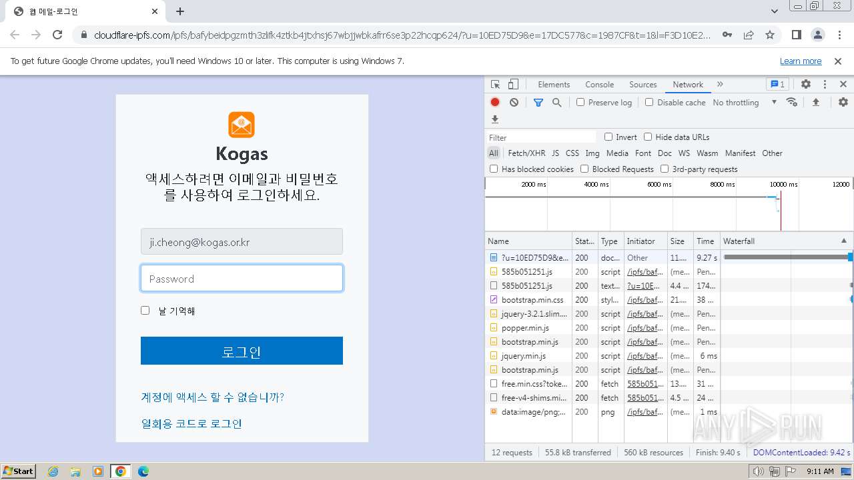
Task: Tick the checkbox on the free.min.css request row
Action: pyautogui.click(x=494, y=384)
